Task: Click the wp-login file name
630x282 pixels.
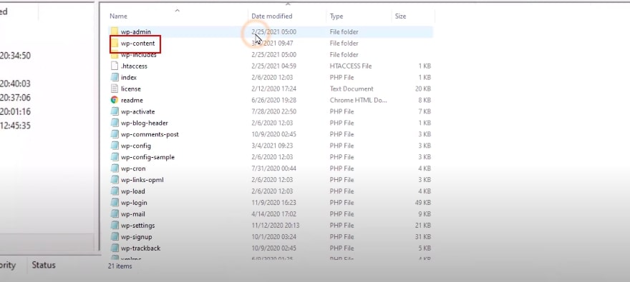Action: point(134,203)
